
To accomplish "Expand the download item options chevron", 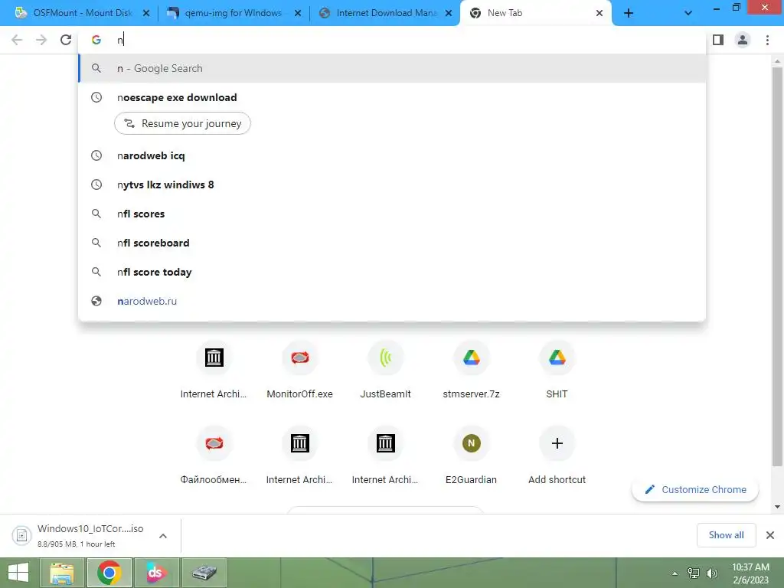I will pyautogui.click(x=163, y=535).
